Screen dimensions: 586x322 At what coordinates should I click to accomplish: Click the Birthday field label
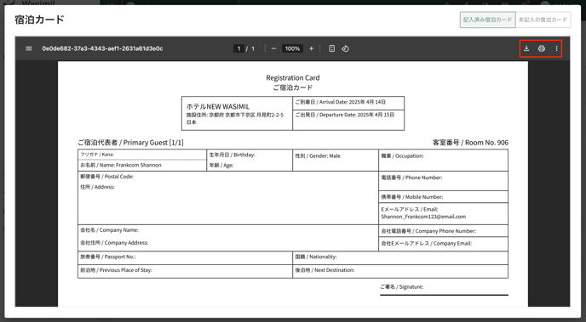pos(232,155)
